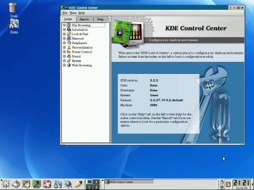Expand the Peripherals tree node
Image resolution: width=254 pixels, height=190 pixels.
[65, 43]
